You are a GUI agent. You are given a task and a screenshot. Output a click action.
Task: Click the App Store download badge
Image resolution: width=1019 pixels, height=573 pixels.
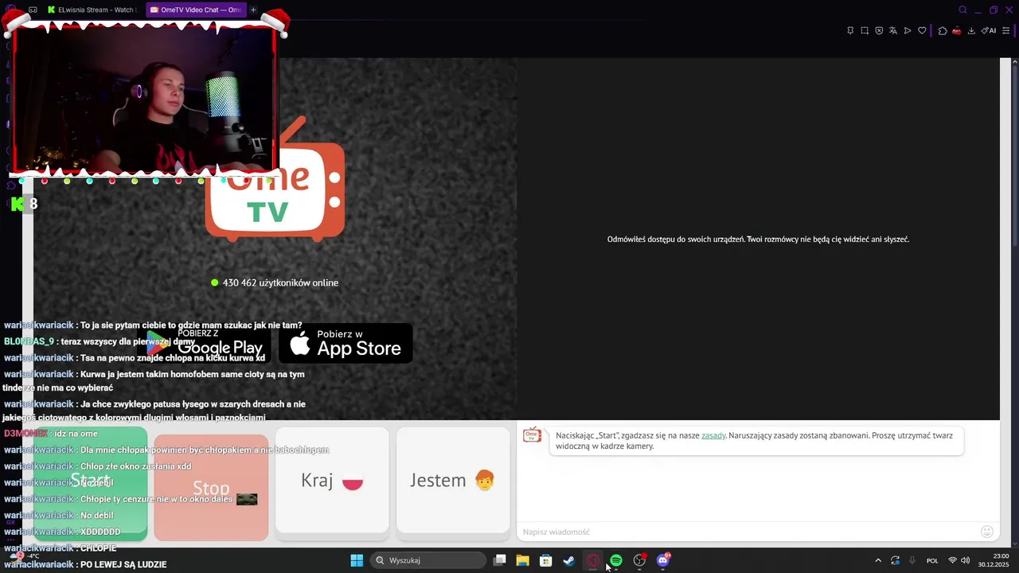(x=346, y=344)
